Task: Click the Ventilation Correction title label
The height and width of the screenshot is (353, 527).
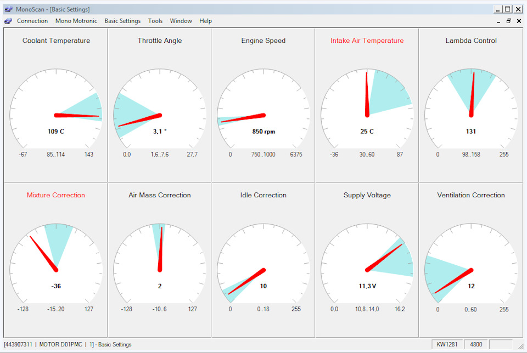Action: tap(471, 195)
